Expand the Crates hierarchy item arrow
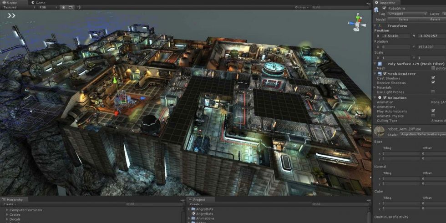 point(7,215)
